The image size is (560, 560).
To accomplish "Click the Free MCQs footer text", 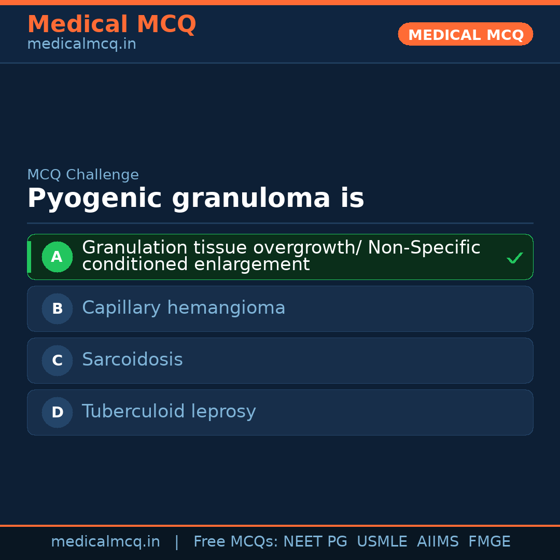I will coord(235,542).
